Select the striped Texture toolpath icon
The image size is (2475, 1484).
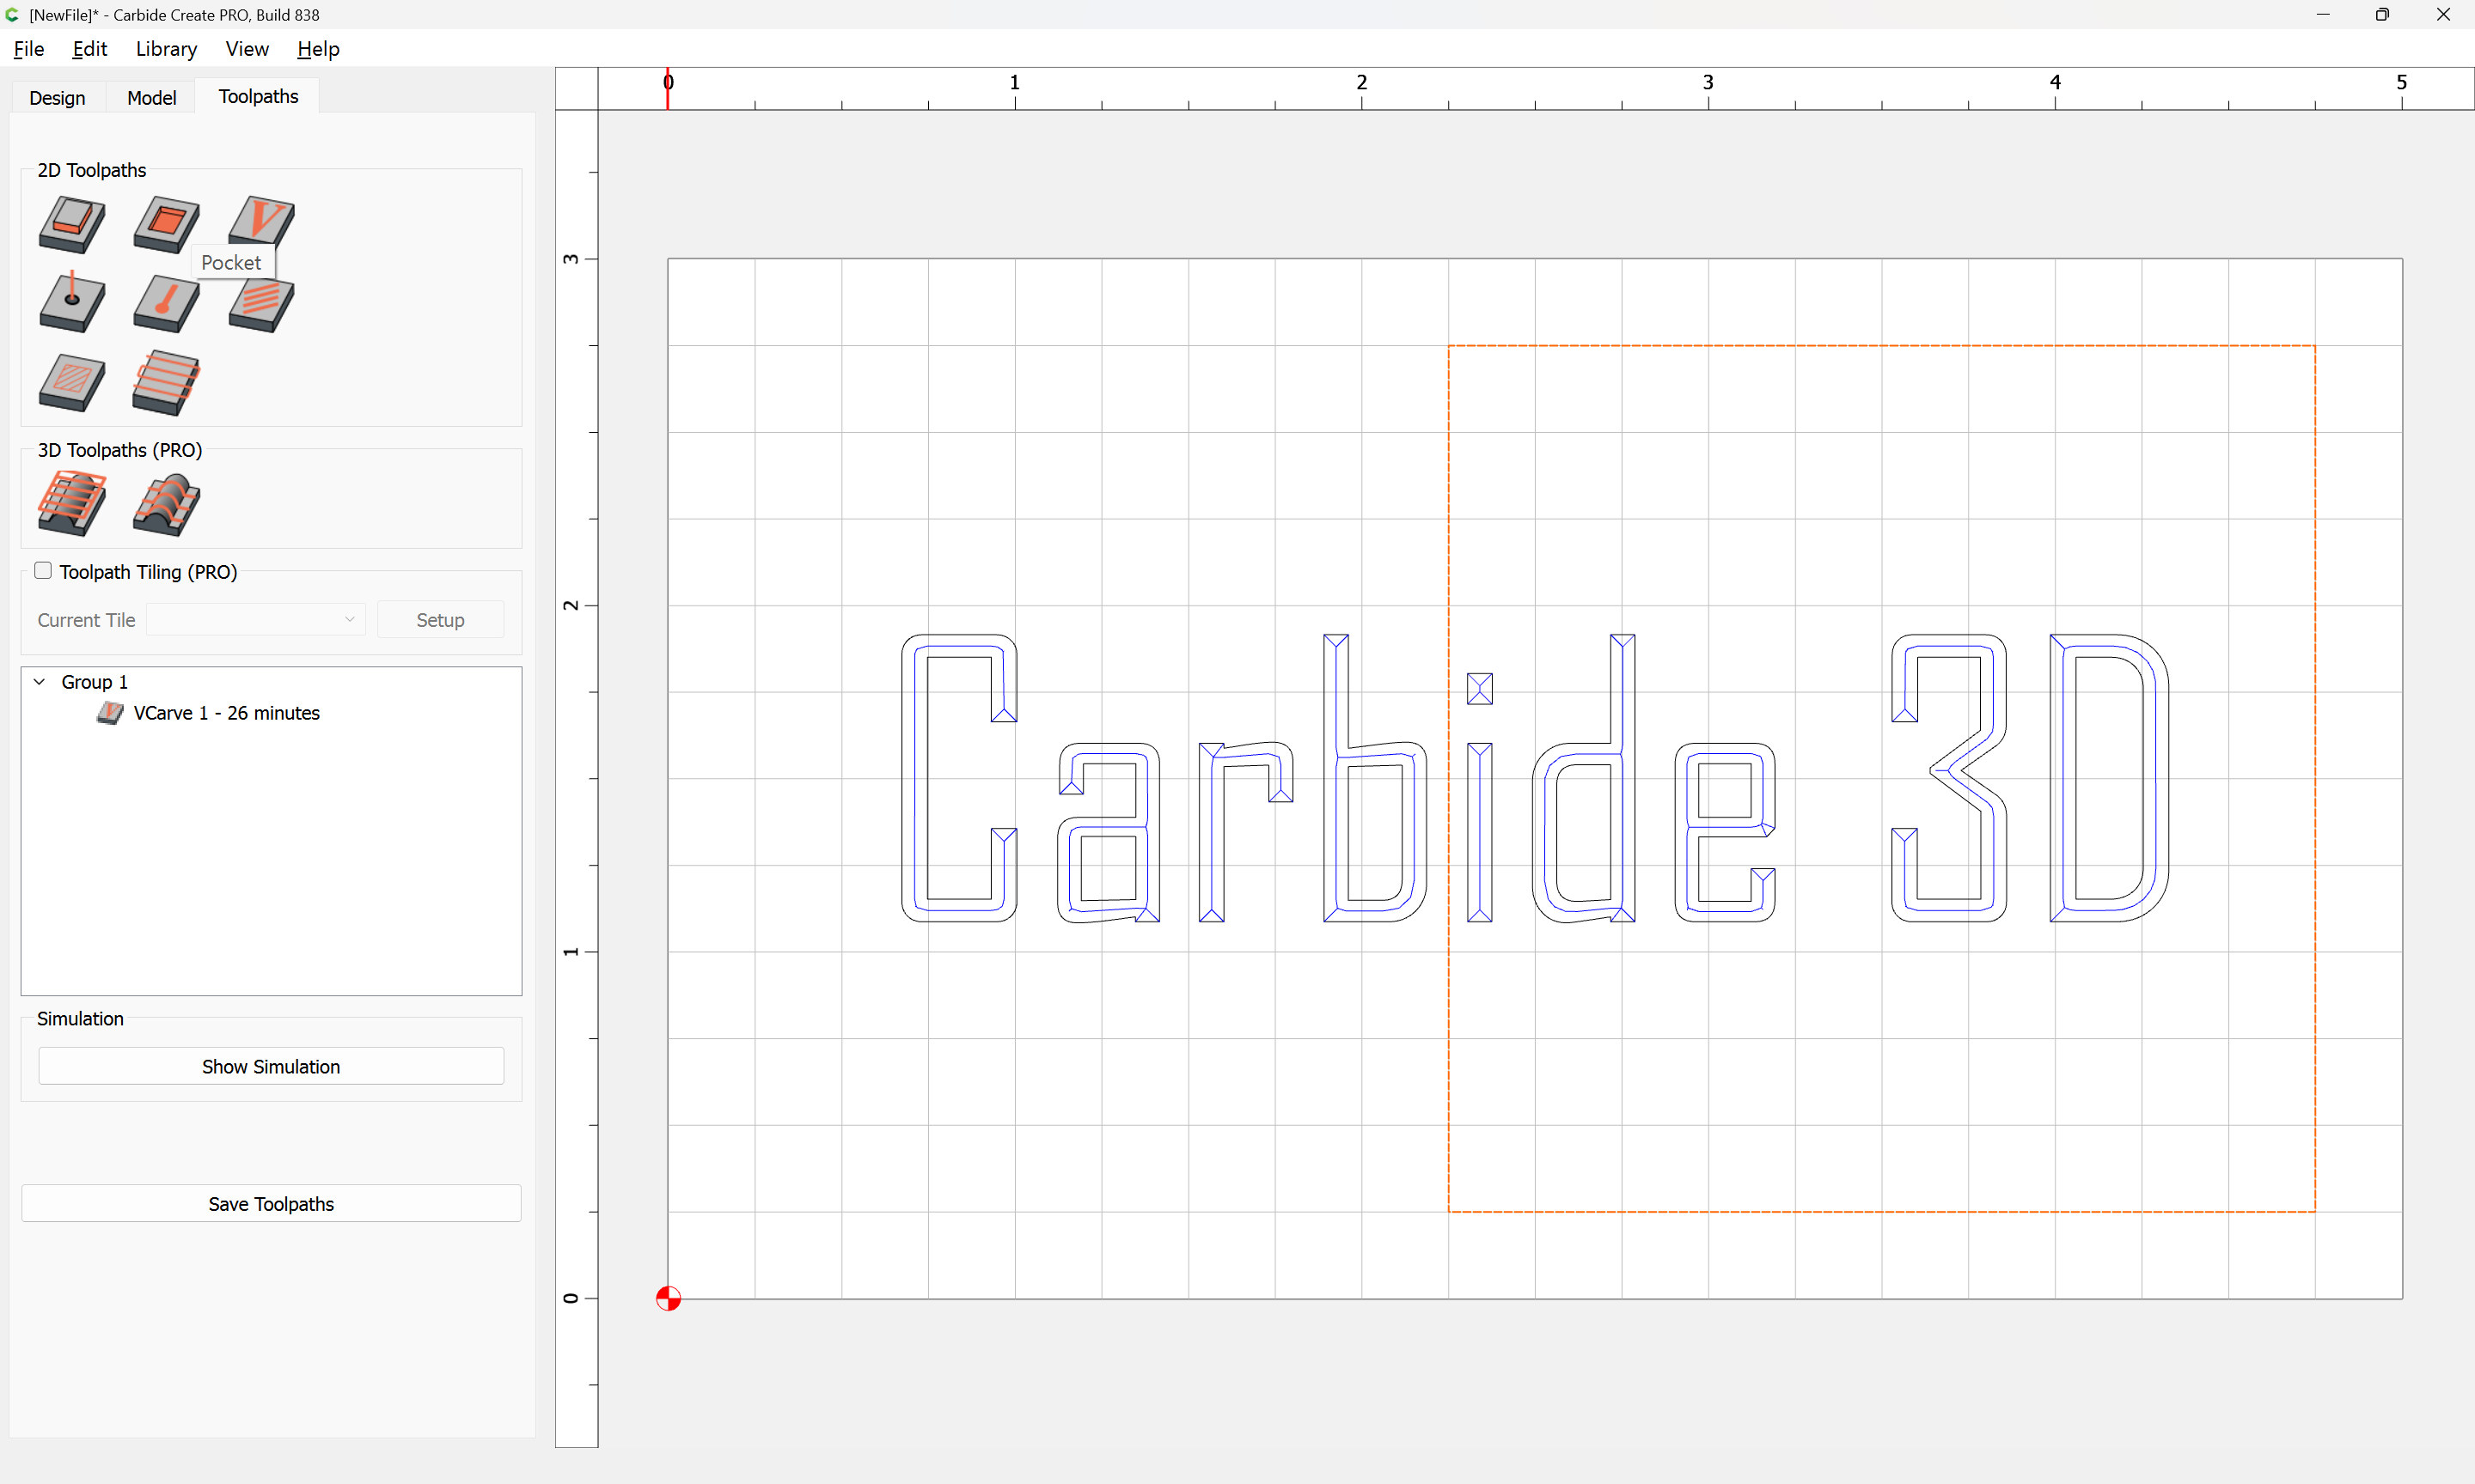coord(260,304)
